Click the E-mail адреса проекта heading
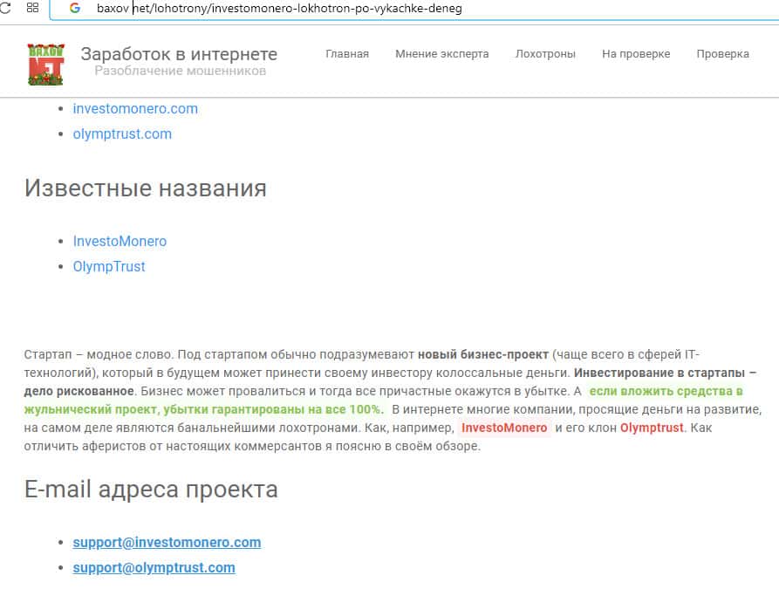Image resolution: width=779 pixels, height=589 pixels. (151, 490)
